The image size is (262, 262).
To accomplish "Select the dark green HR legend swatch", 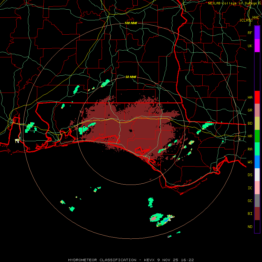I will coord(257,136).
